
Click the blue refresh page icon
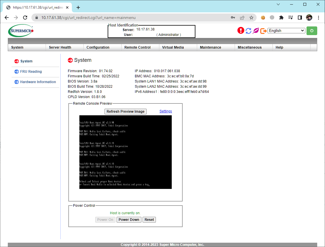click(248, 31)
